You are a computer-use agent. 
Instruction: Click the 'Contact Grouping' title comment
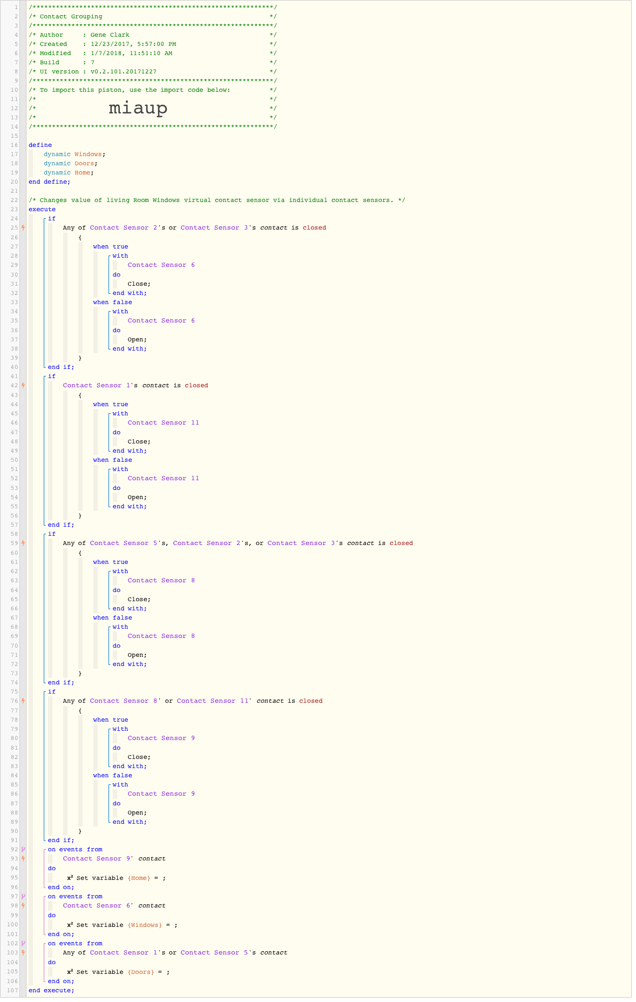coord(71,17)
